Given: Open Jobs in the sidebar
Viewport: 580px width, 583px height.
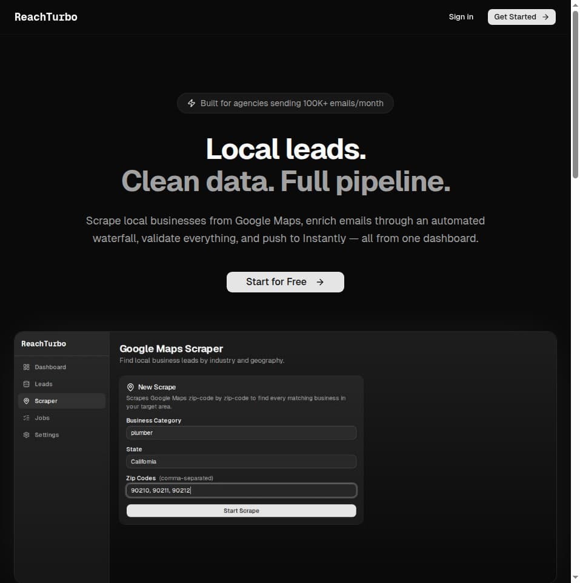Looking at the screenshot, I should pos(62,418).
